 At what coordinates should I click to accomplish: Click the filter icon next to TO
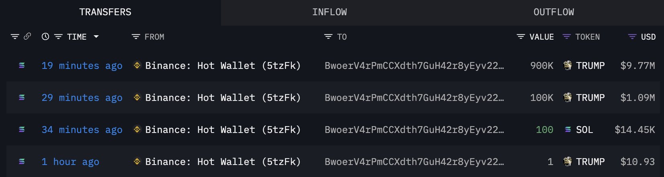coord(328,37)
